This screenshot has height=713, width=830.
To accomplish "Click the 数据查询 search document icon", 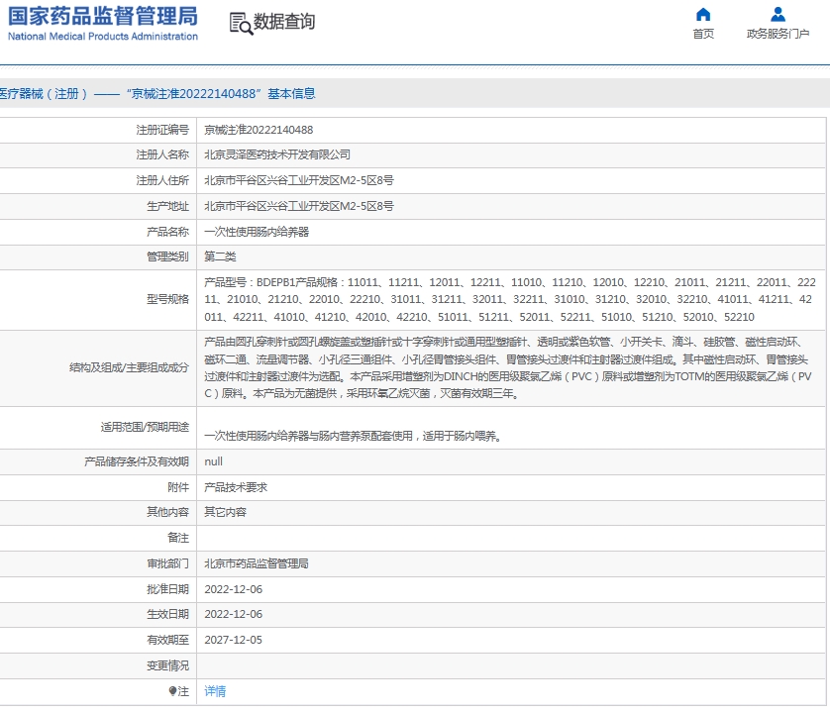I will pos(241,24).
